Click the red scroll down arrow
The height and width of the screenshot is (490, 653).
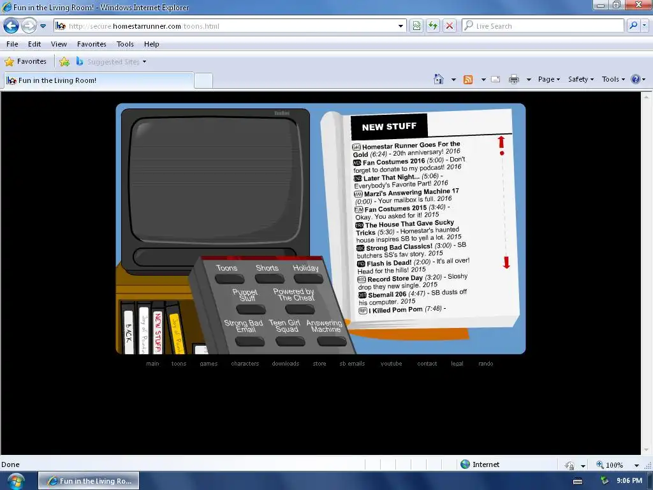click(506, 262)
